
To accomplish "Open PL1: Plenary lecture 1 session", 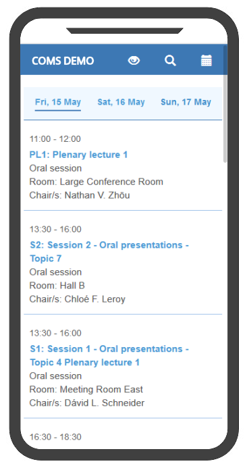I will coord(78,155).
